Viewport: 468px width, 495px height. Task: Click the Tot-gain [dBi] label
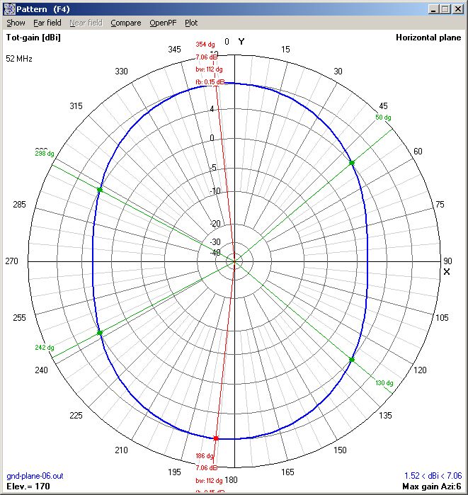point(33,38)
